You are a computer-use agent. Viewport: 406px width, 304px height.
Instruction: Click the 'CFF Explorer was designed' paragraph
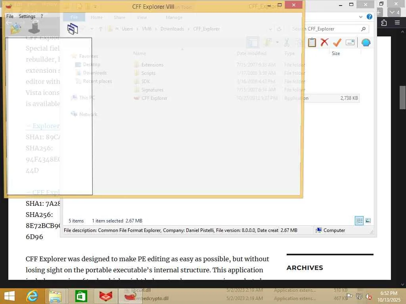tap(147, 268)
